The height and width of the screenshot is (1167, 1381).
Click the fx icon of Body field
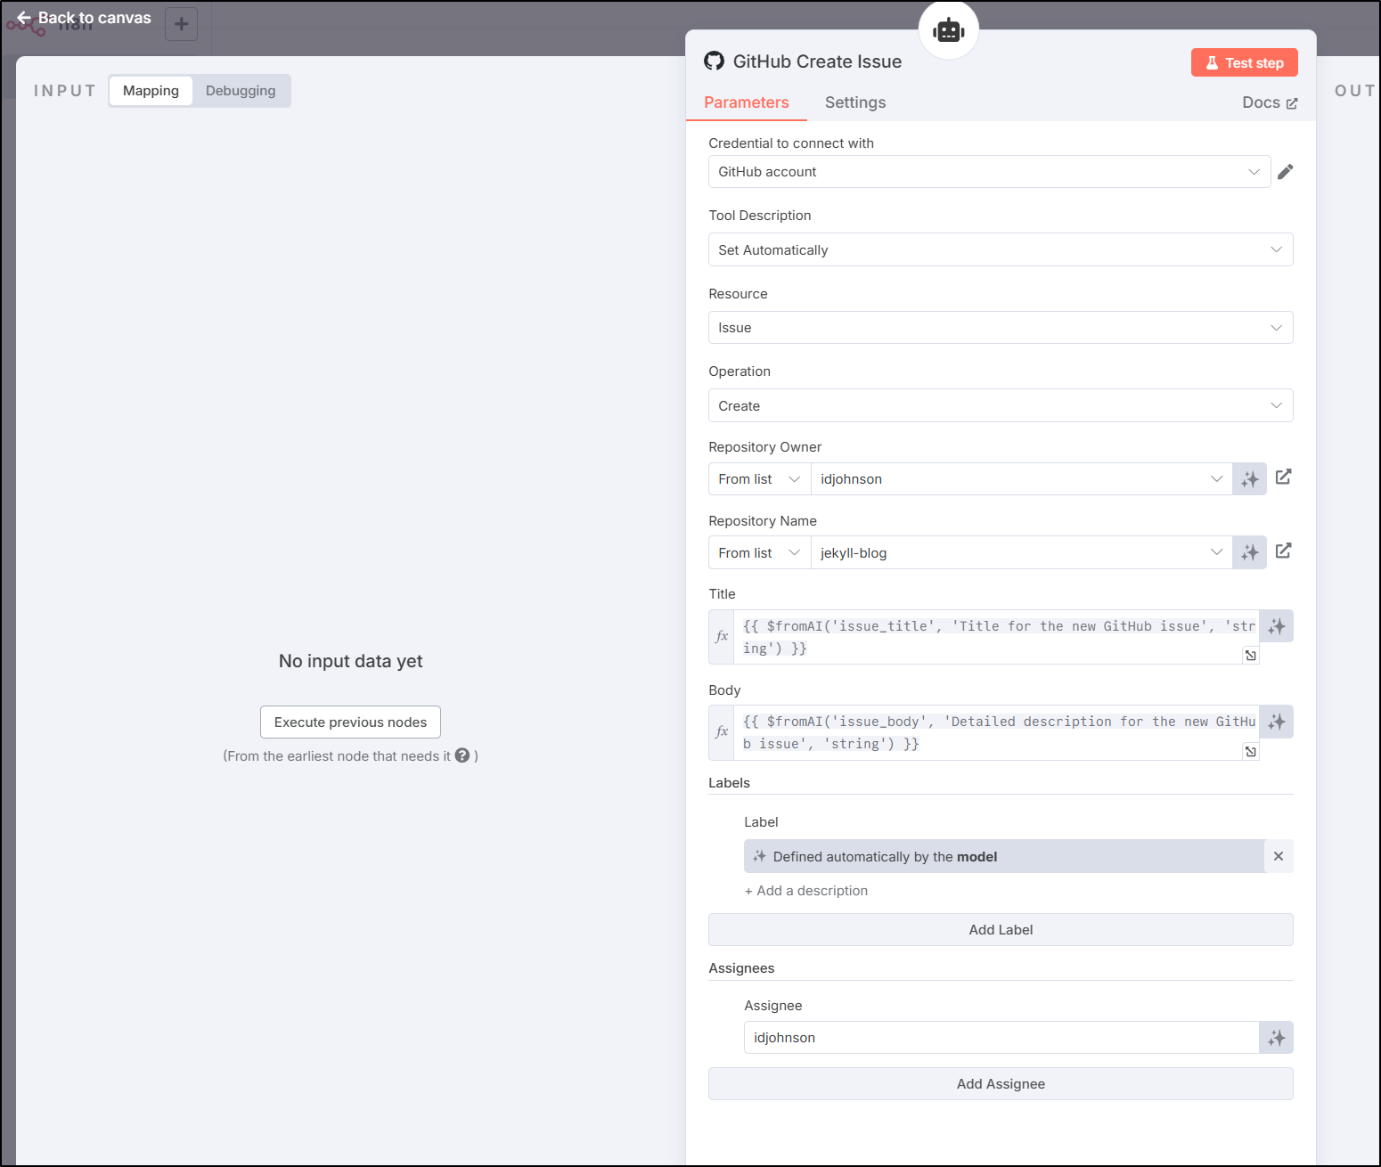[722, 732]
